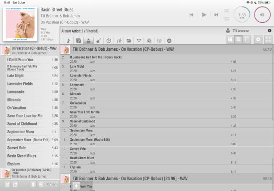The height and width of the screenshot is (191, 274).
Task: Open the Spotify icon in library toolbar
Action: 169,41
